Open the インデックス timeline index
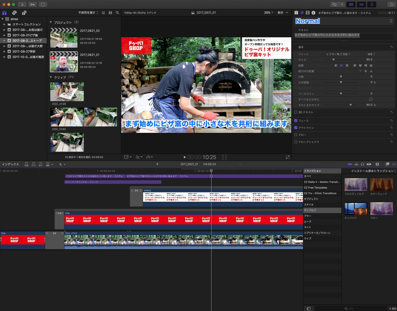 10,164
